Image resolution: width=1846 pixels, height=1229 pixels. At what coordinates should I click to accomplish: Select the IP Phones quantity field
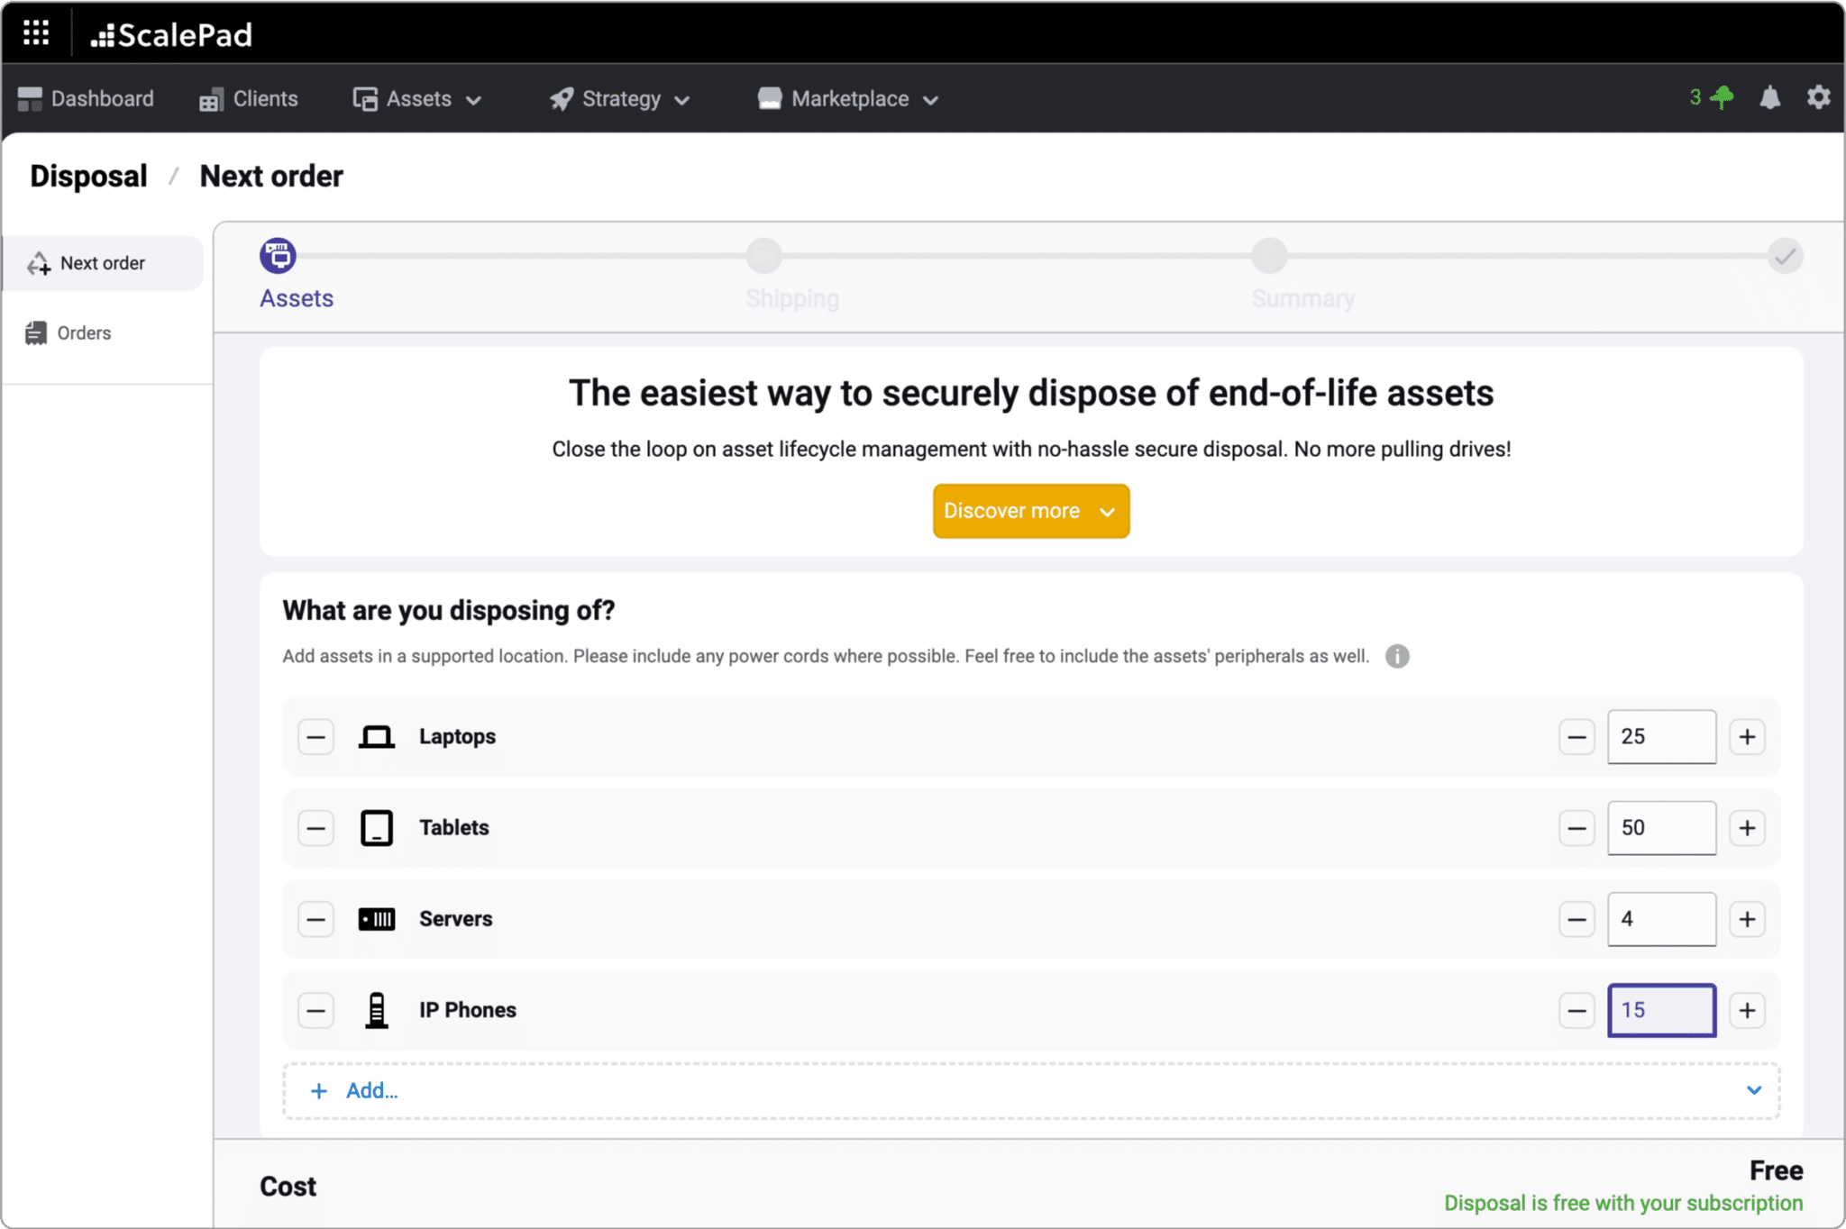1660,1010
